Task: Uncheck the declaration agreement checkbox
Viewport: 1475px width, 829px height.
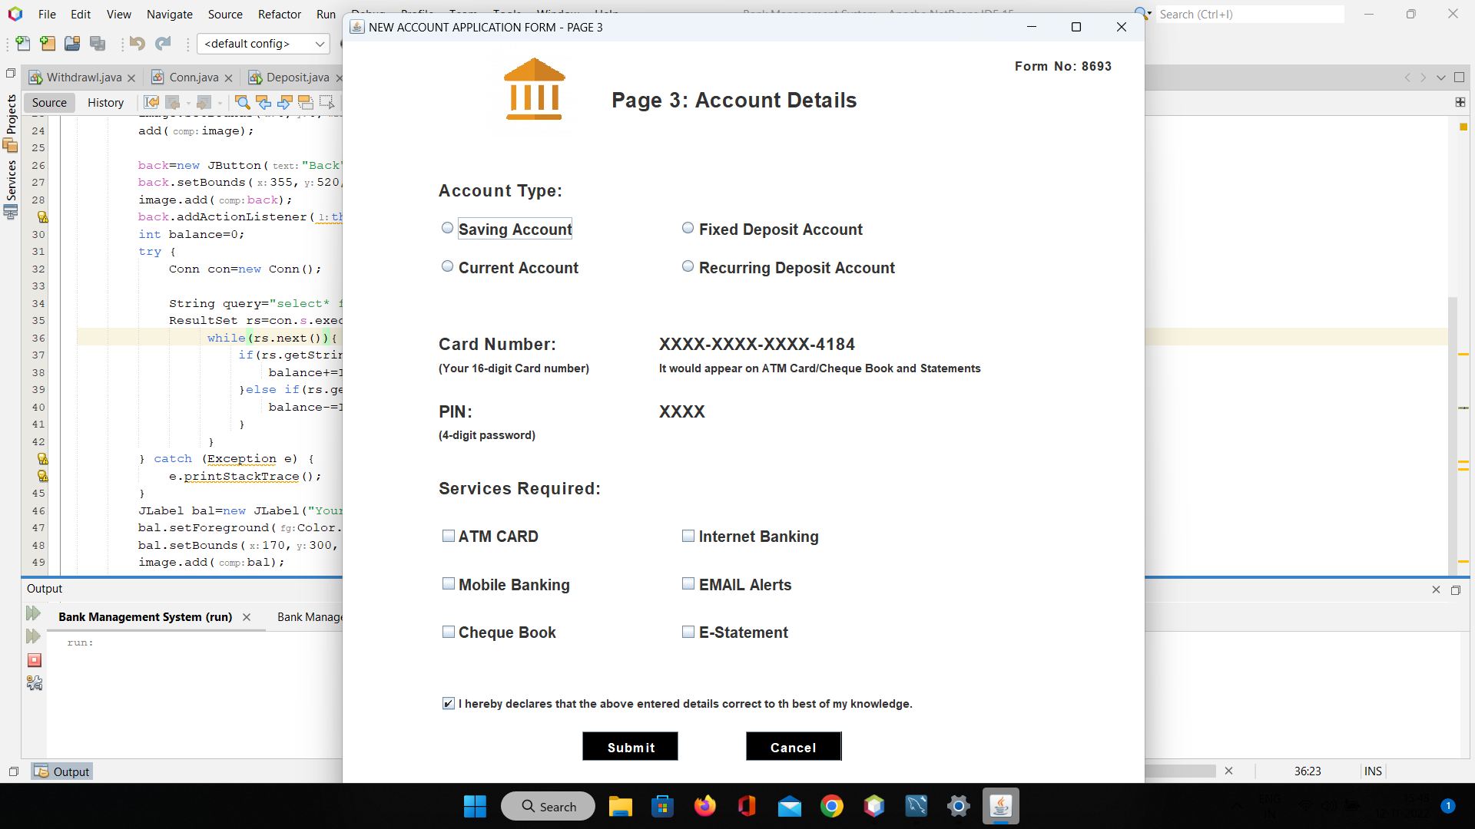Action: point(448,702)
